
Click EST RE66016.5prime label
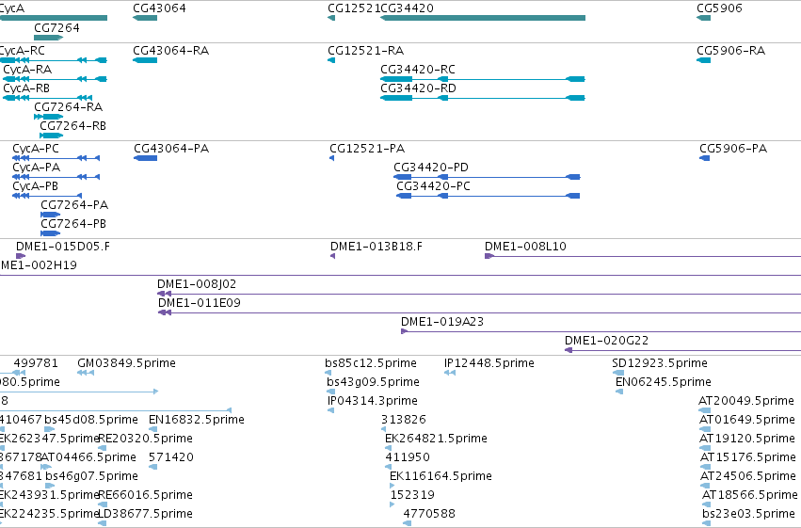tap(145, 495)
